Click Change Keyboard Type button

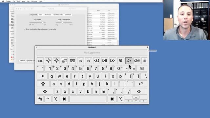(x=27, y=61)
